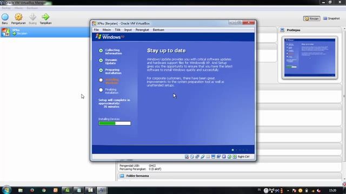Open the Perangkat devices menu
This screenshot has width=346, height=194.
[x=142, y=30]
